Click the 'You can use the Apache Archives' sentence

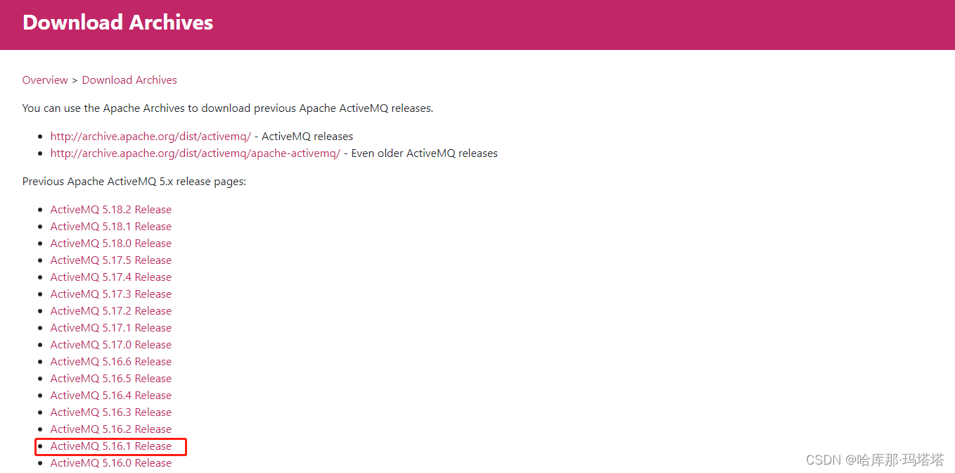[x=228, y=108]
